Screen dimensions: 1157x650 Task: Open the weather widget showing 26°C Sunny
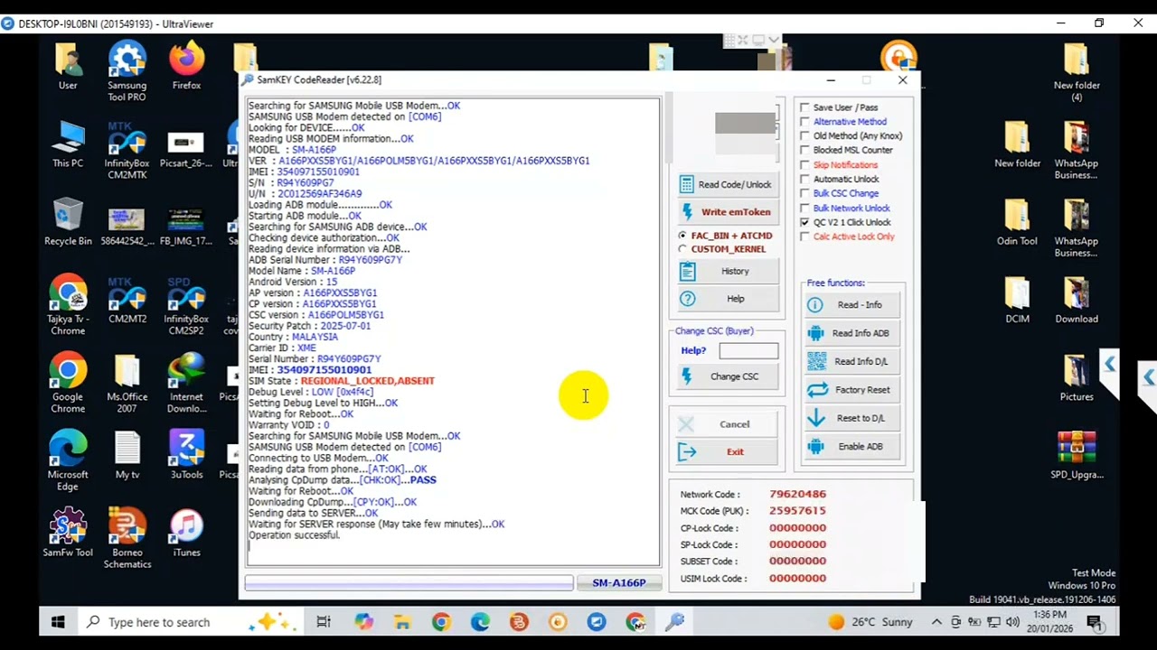[x=870, y=622]
